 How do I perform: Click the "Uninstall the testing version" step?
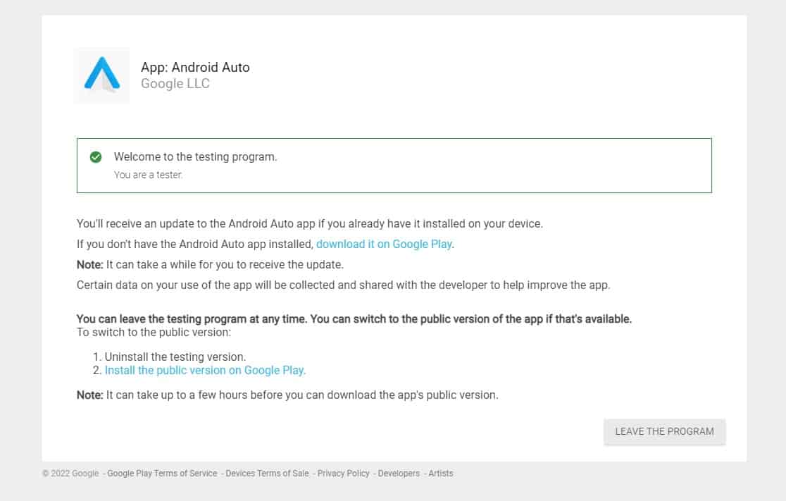click(x=175, y=357)
